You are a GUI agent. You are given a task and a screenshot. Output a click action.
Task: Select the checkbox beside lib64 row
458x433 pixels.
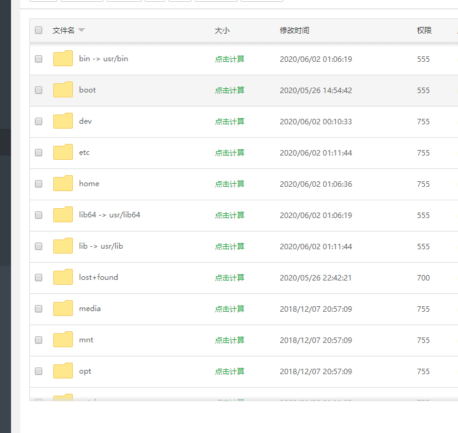39,215
